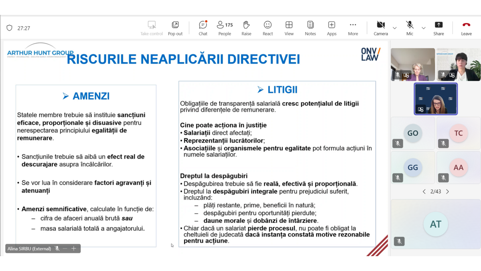This screenshot has height=271, width=481.
Task: Show the People participant list
Action: pos(224,28)
